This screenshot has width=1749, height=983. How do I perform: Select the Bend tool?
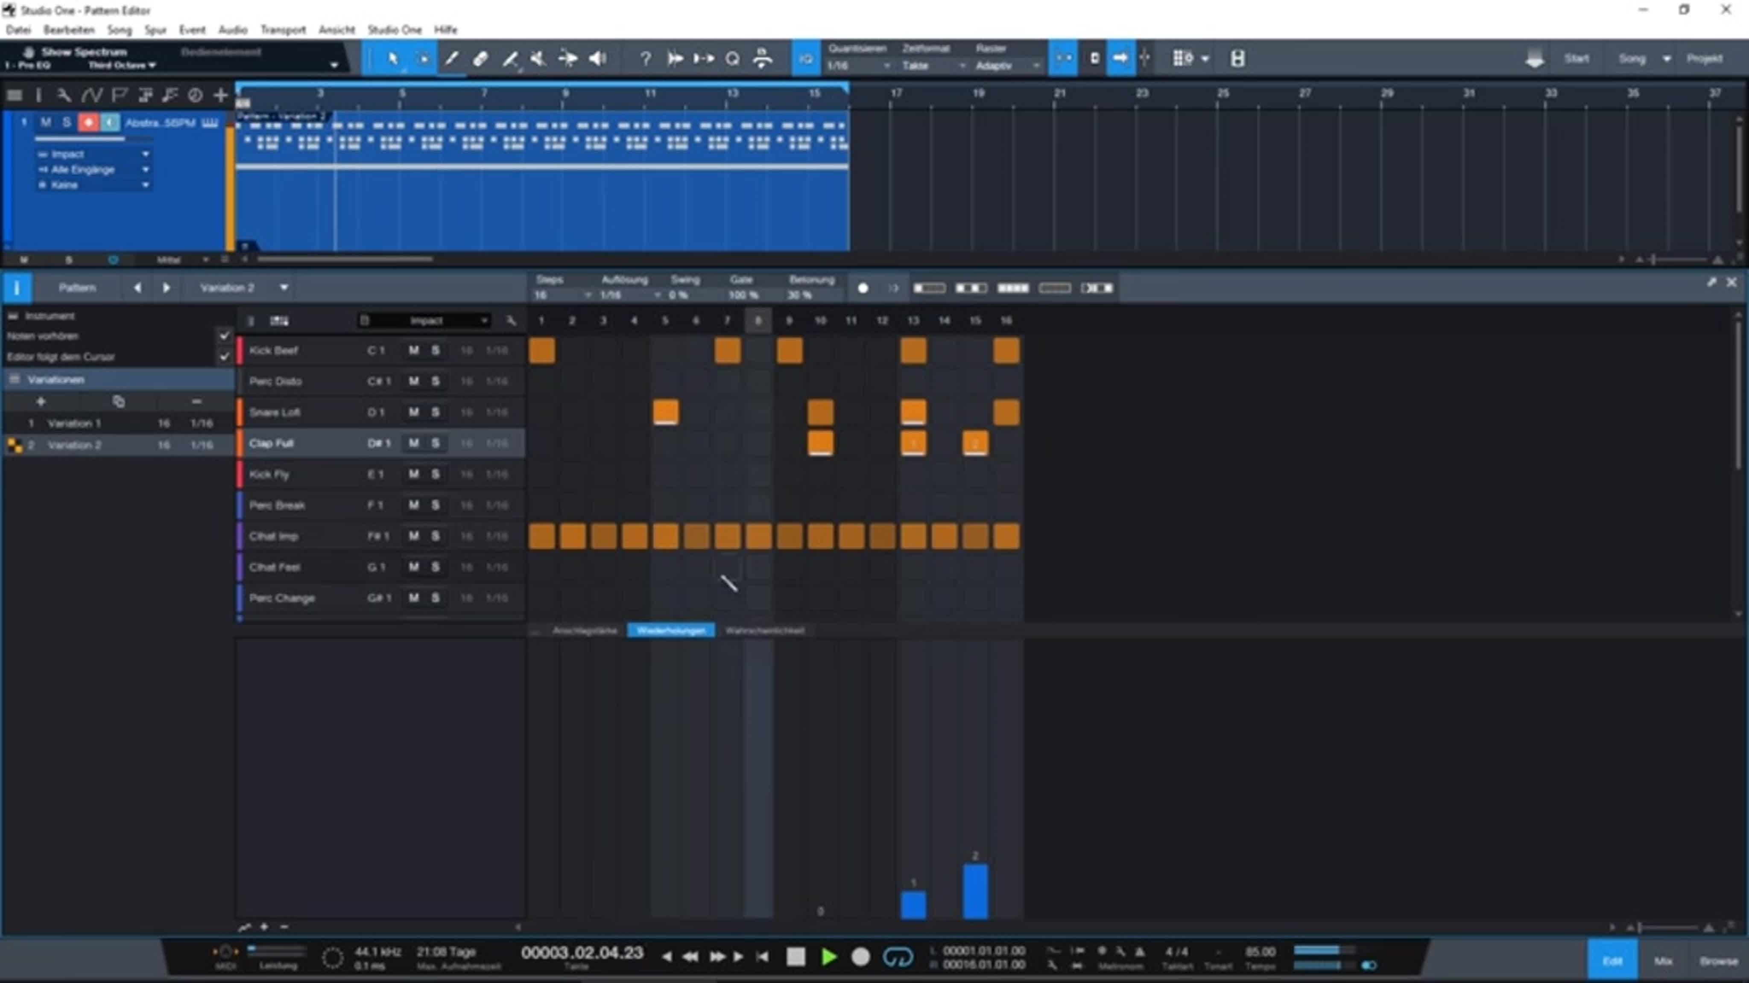[567, 59]
